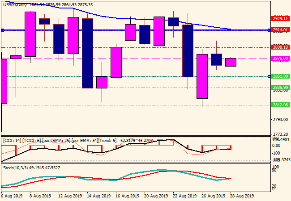
Task: Click the green 2812.08 price label
Action: pyautogui.click(x=280, y=105)
